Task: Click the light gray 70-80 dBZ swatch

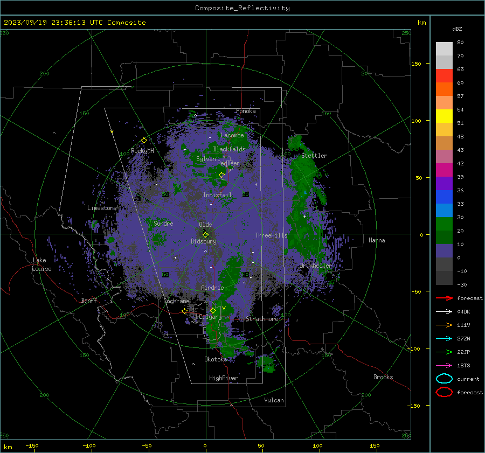Action: 444,49
